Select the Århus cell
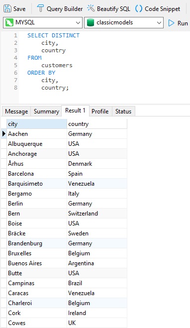 click(37, 164)
